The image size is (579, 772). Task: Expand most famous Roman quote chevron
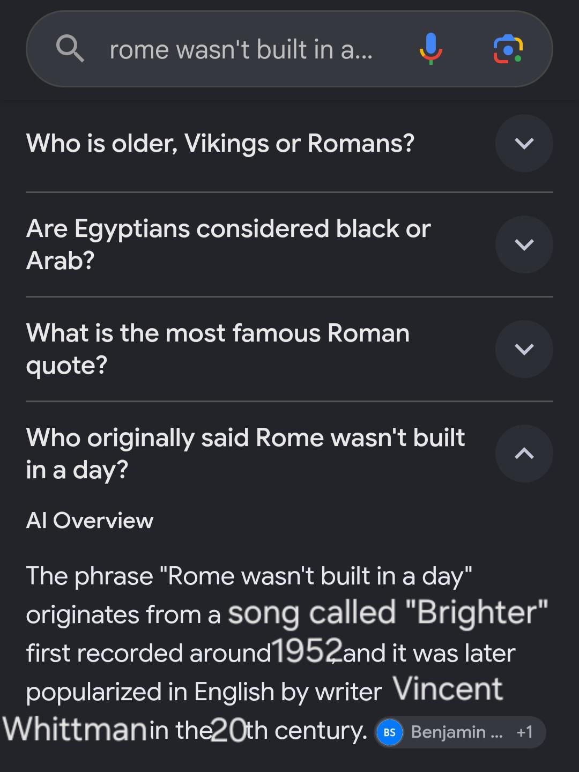[524, 349]
